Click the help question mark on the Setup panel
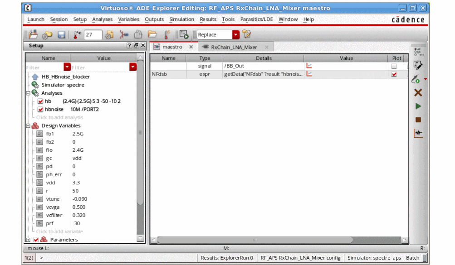This screenshot has height=265, width=455. 129,45
